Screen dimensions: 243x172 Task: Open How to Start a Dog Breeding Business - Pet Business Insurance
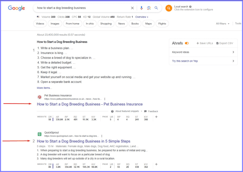point(90,104)
